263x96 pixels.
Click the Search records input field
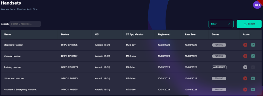pyautogui.click(x=25, y=24)
